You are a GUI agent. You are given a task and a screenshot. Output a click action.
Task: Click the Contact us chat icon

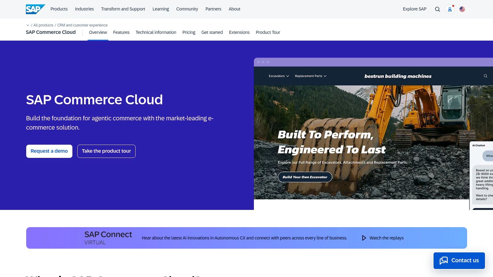click(x=444, y=261)
